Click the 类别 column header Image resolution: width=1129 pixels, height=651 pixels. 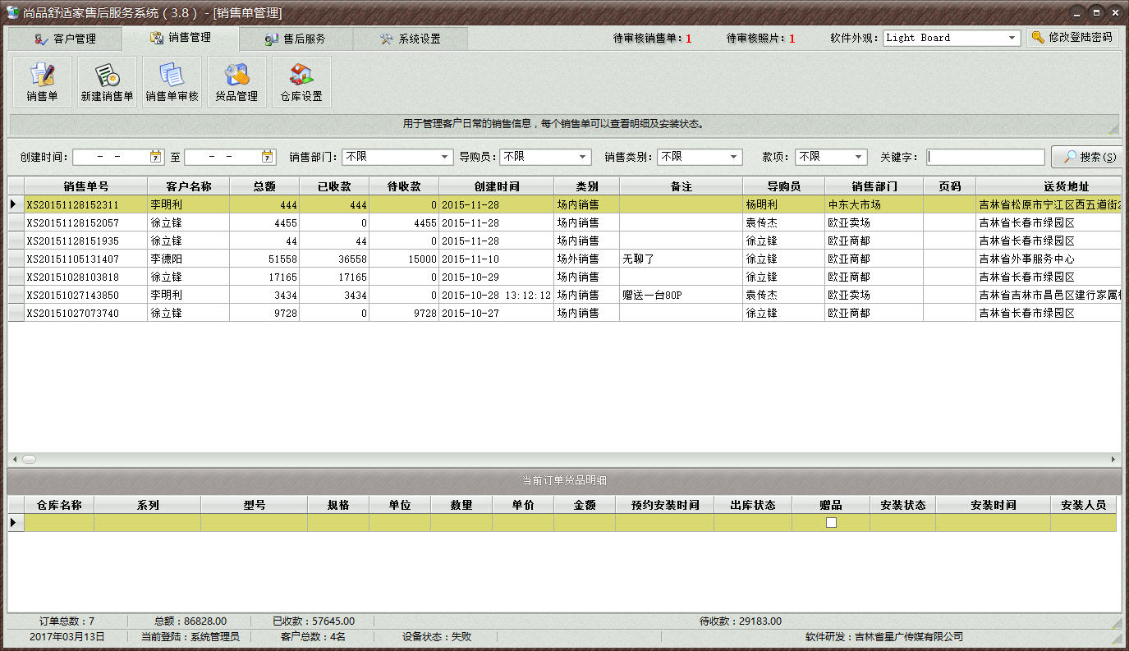(587, 186)
